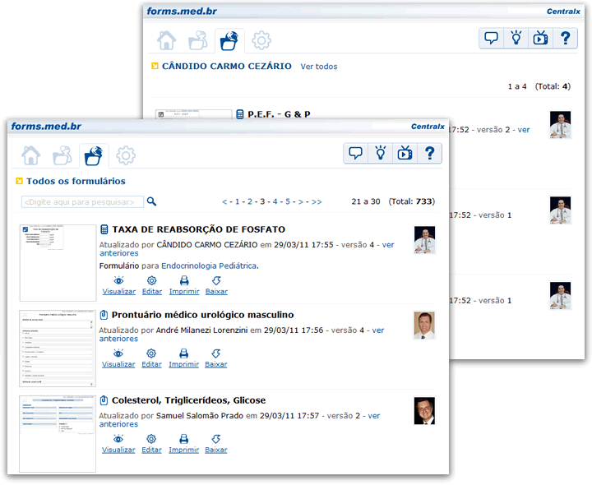The height and width of the screenshot is (485, 592).
Task: Select the coffee cup tab in back window
Action: point(198,40)
